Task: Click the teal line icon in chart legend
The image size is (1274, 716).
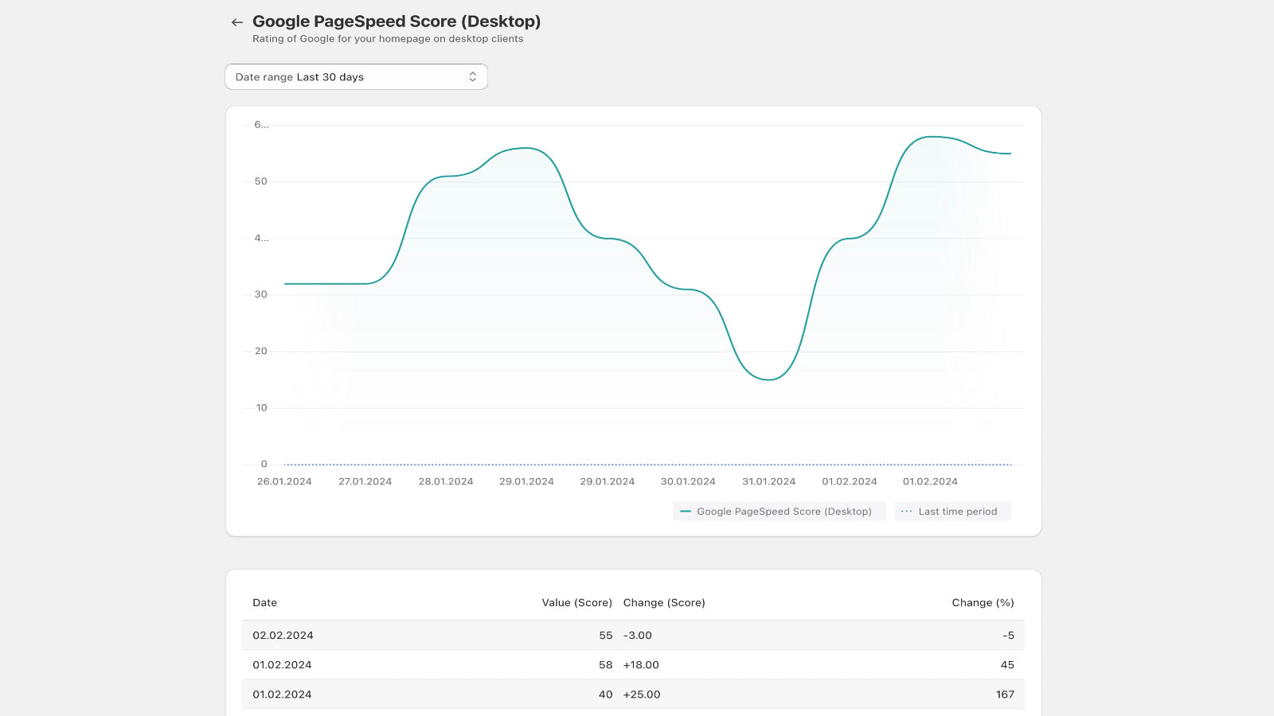Action: (x=686, y=511)
